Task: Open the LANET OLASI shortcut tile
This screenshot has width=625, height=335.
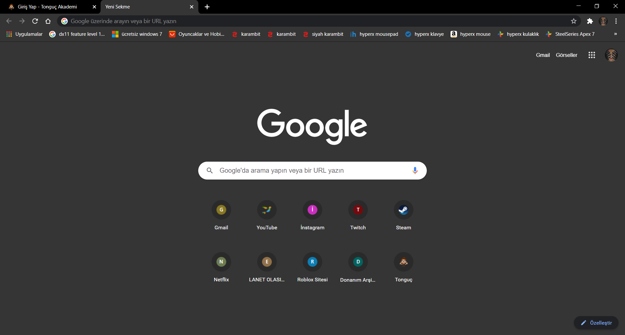Action: point(267,267)
